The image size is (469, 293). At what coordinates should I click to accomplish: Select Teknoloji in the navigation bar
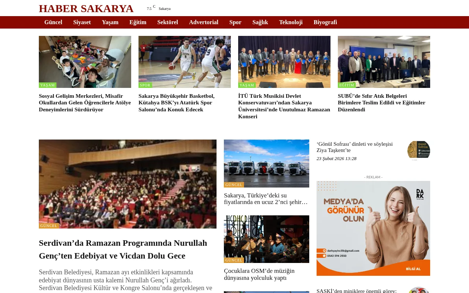point(291,22)
